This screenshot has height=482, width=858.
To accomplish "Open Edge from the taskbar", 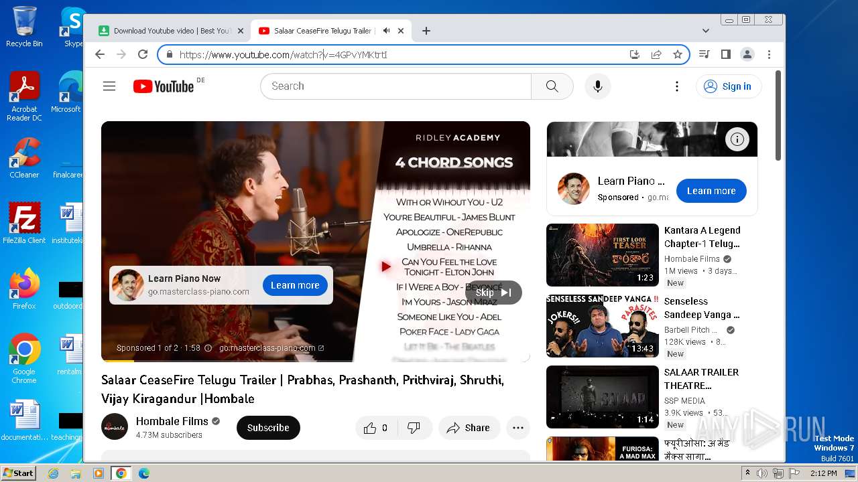I will click(143, 473).
